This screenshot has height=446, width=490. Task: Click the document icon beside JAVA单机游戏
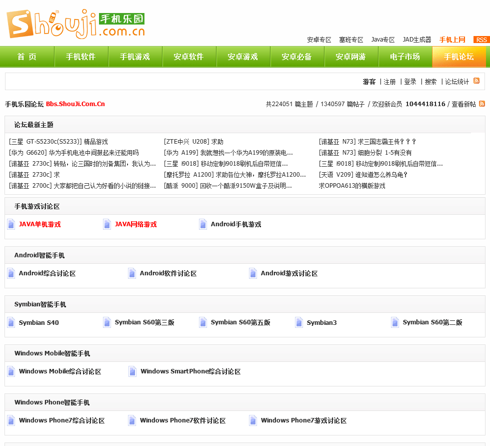pyautogui.click(x=11, y=224)
